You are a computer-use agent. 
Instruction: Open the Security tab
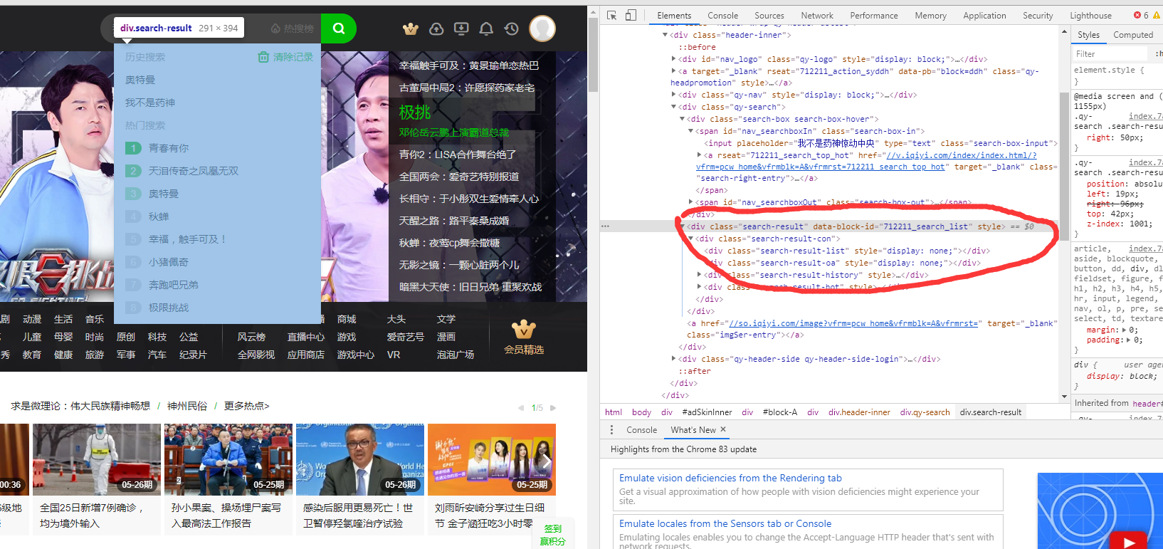(x=1038, y=15)
